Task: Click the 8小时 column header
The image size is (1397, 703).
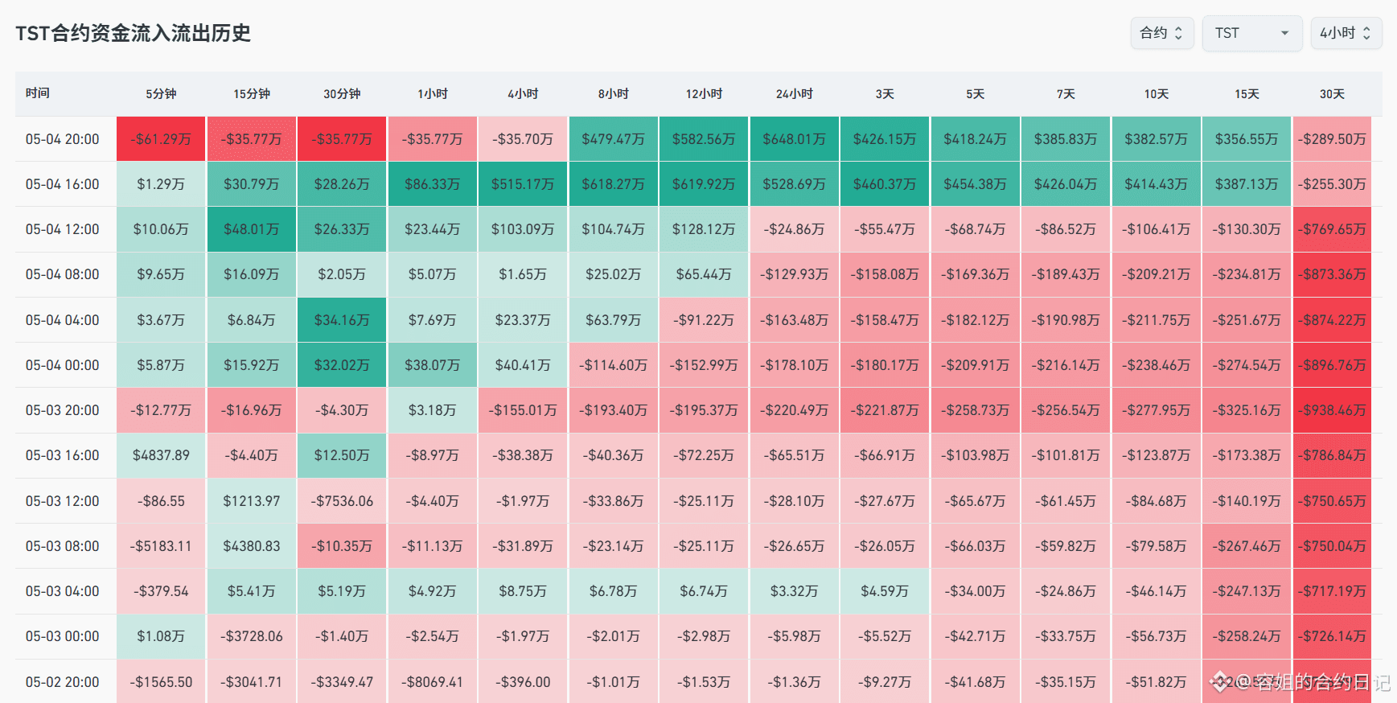Action: (x=614, y=94)
